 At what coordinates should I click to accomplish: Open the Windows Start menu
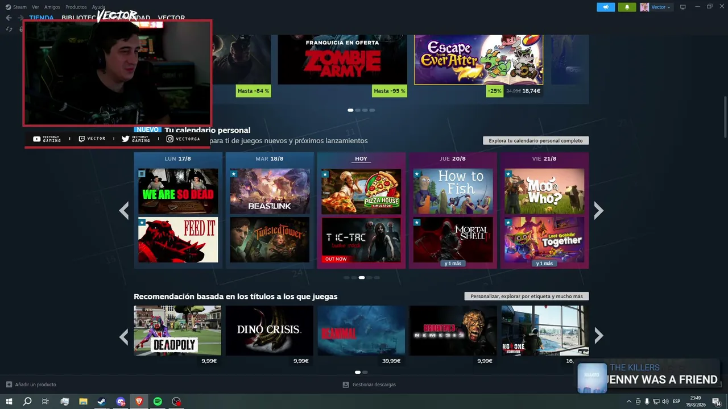(x=9, y=402)
